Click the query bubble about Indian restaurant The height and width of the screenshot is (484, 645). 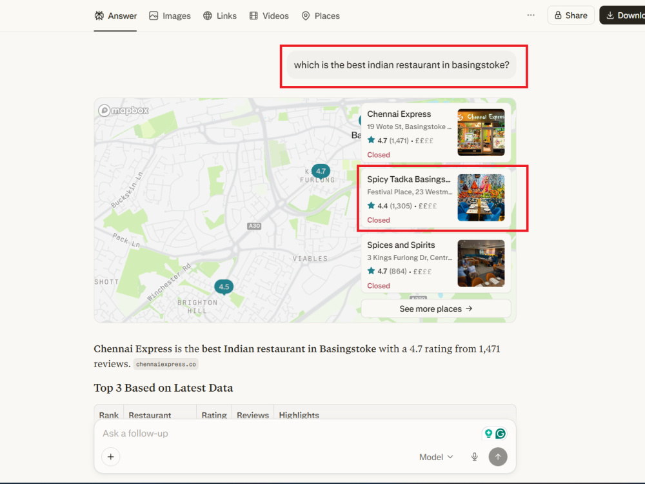pyautogui.click(x=401, y=65)
